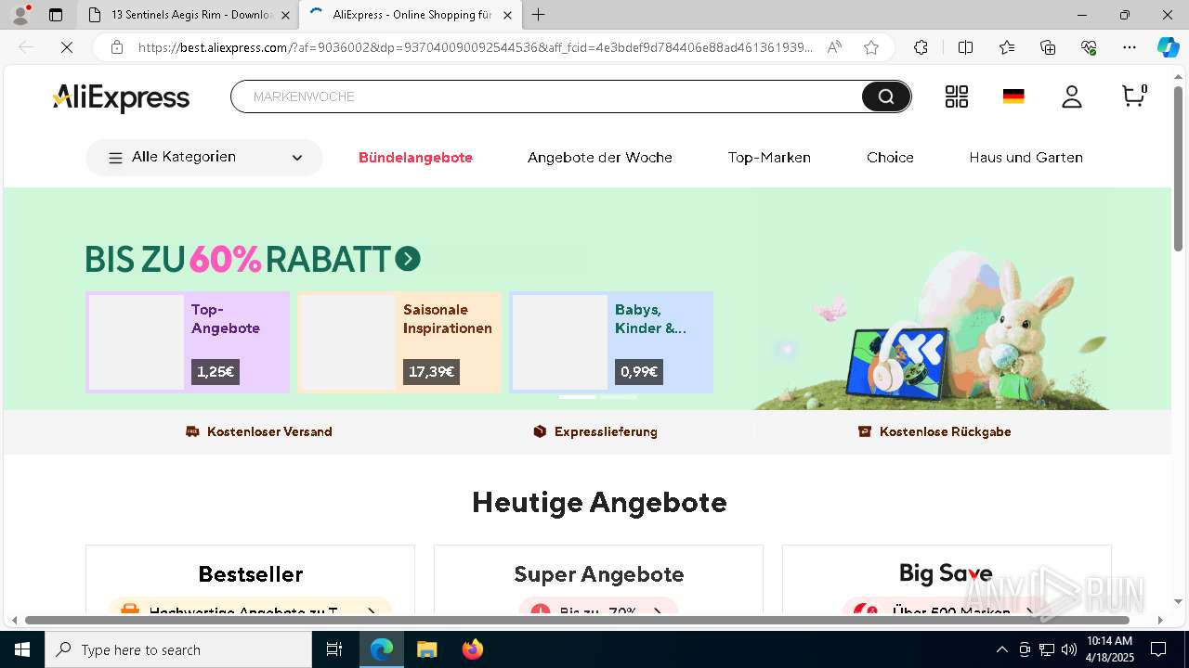The height and width of the screenshot is (668, 1189).
Task: Expand the Alle Kategorien dropdown
Action: pyautogui.click(x=204, y=158)
